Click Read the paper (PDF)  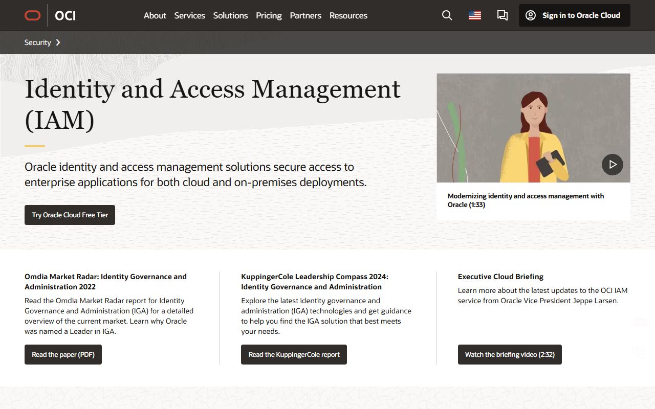click(63, 354)
